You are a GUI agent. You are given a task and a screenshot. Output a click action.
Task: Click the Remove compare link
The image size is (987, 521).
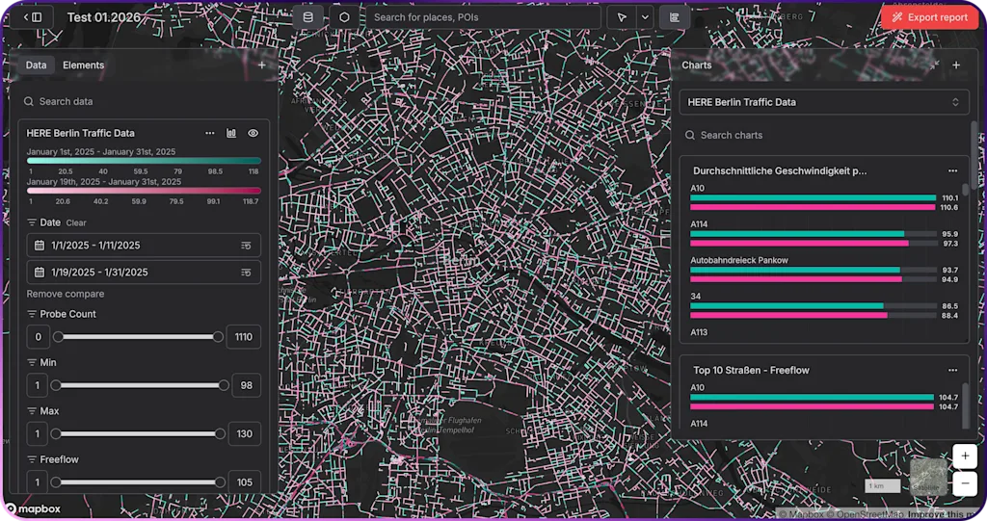click(66, 294)
